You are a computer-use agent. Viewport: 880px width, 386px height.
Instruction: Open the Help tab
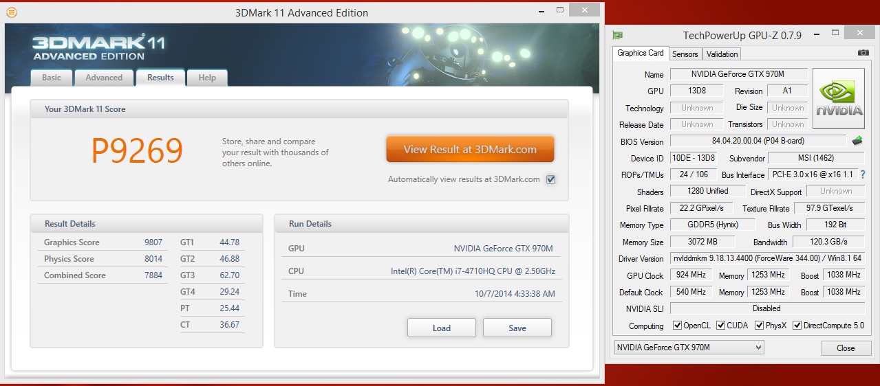[x=207, y=78]
